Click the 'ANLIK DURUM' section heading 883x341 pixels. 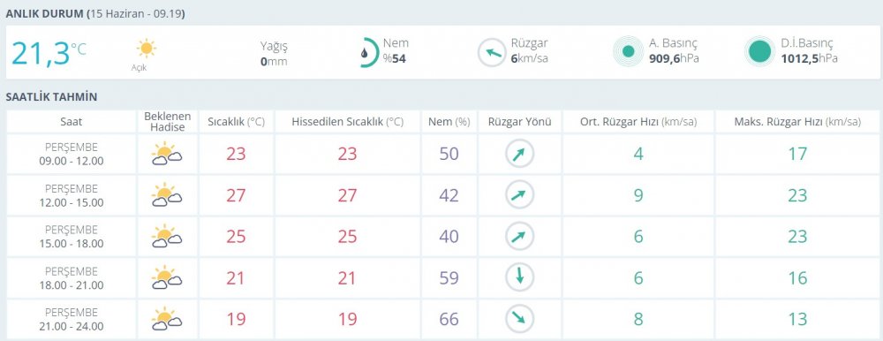(45, 14)
